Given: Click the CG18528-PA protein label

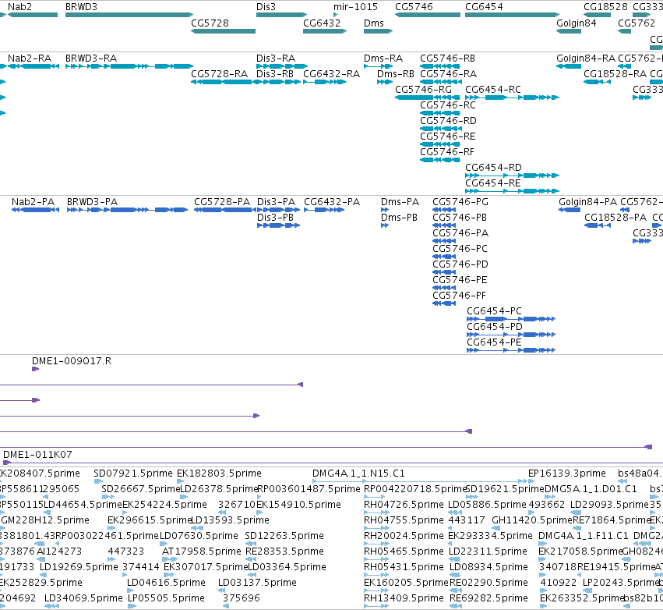Looking at the screenshot, I should pyautogui.click(x=615, y=218).
